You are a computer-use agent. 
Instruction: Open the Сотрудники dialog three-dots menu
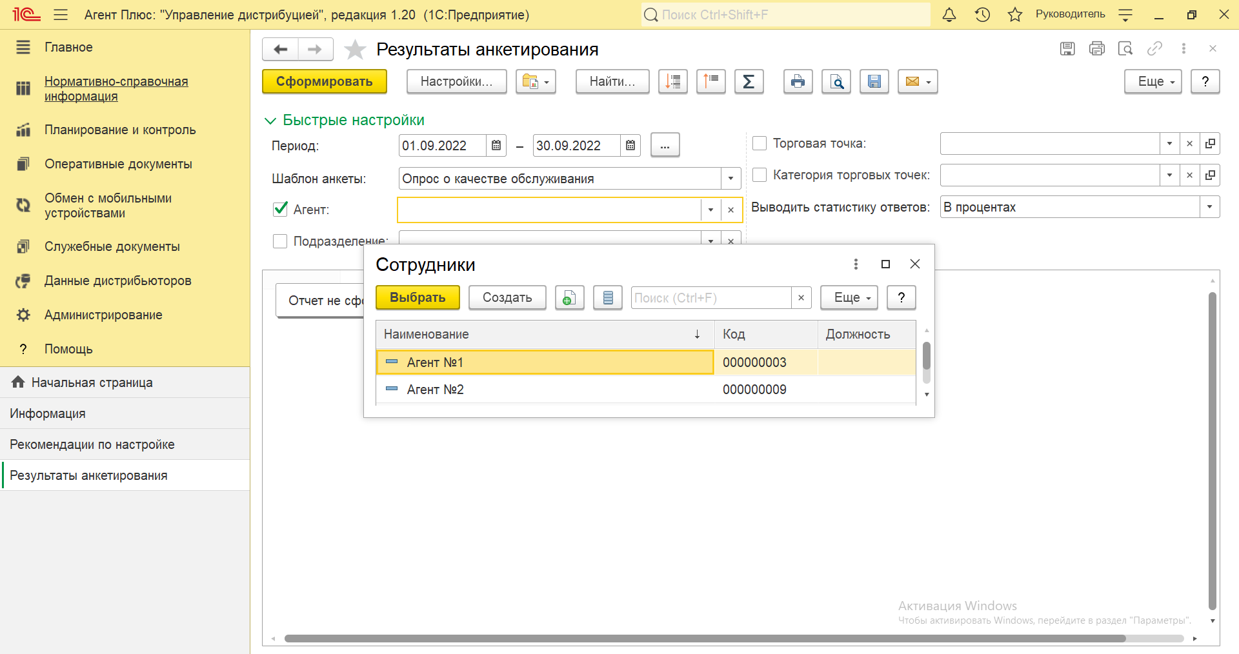[856, 264]
